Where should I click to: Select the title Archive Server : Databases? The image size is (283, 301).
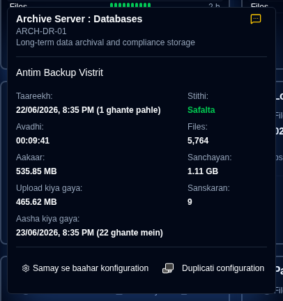[79, 19]
